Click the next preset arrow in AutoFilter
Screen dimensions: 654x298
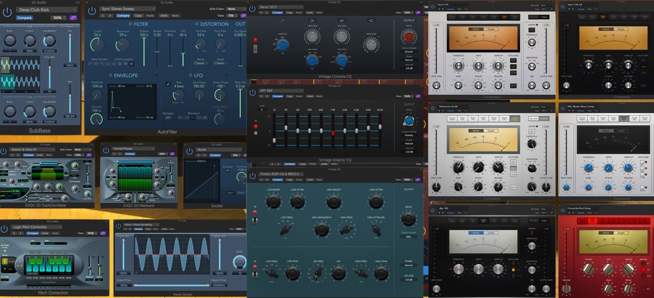coord(111,16)
